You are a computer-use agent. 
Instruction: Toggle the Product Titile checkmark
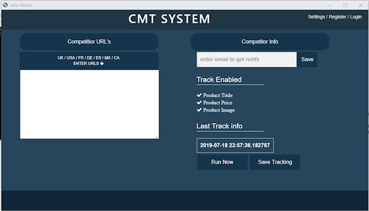click(199, 95)
